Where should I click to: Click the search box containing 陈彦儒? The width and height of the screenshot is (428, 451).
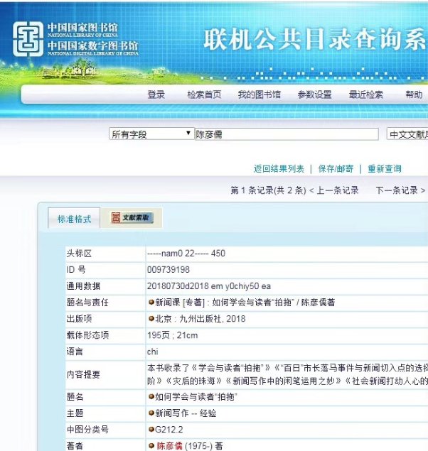tap(287, 134)
